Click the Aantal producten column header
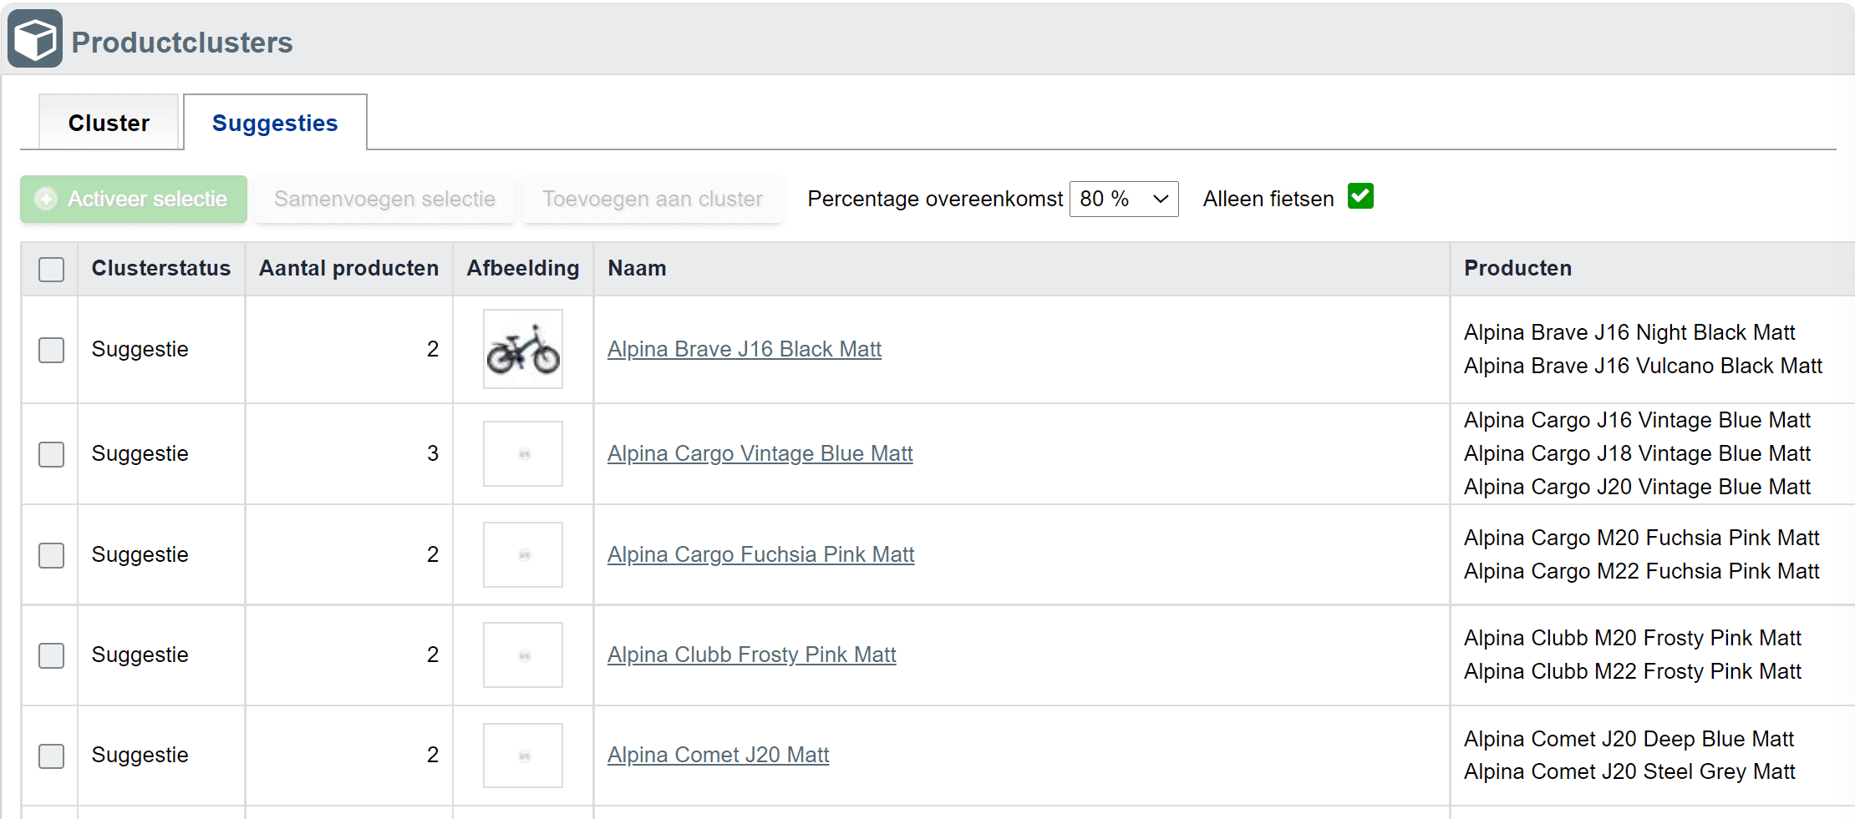The height and width of the screenshot is (819, 1855). 348,268
